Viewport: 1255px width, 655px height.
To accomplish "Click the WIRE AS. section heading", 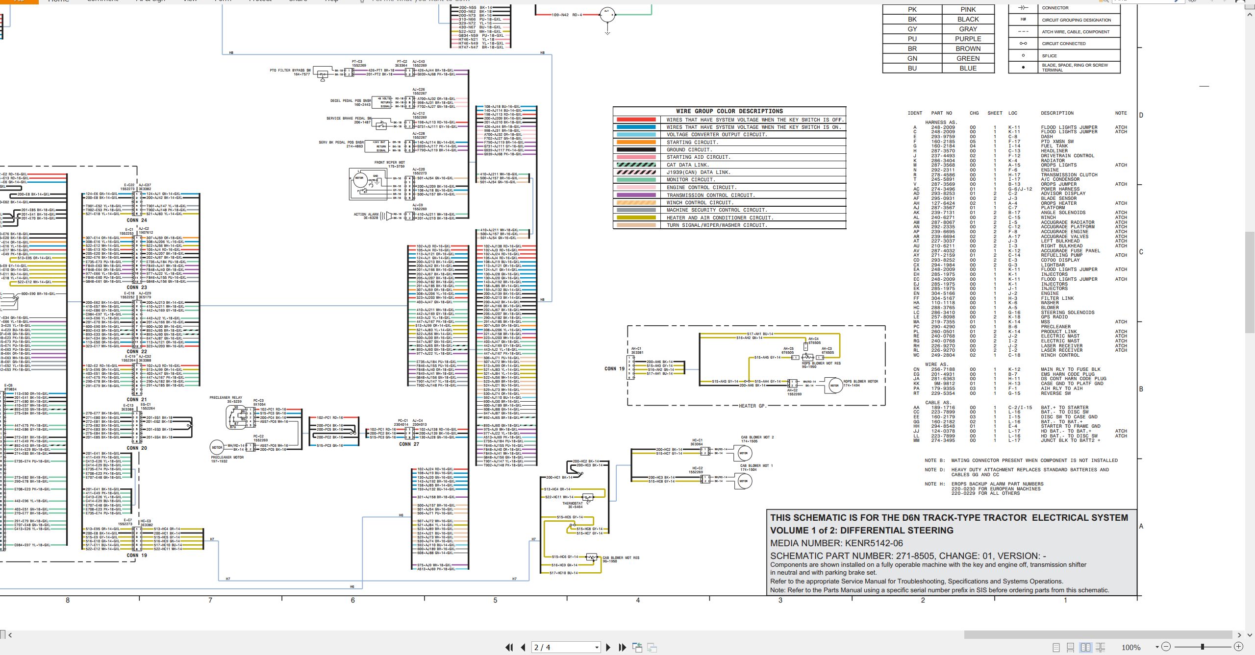I will [937, 364].
